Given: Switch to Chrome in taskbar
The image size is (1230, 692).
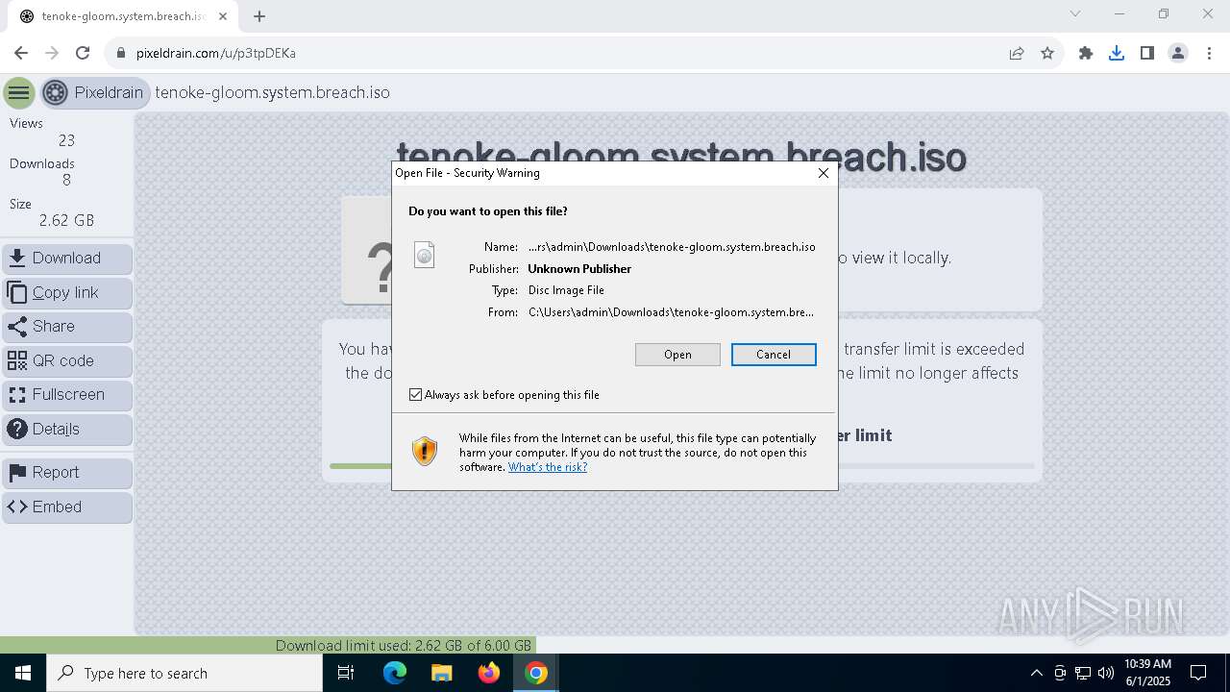Looking at the screenshot, I should (x=536, y=673).
